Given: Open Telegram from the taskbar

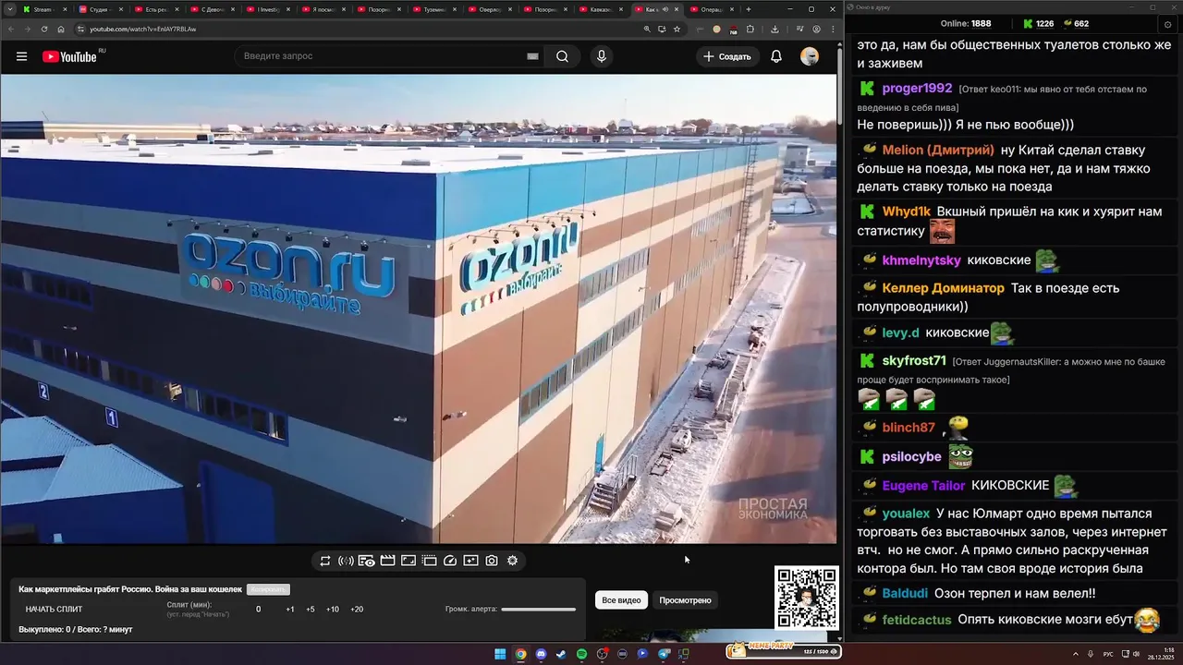Looking at the screenshot, I should click(x=664, y=654).
